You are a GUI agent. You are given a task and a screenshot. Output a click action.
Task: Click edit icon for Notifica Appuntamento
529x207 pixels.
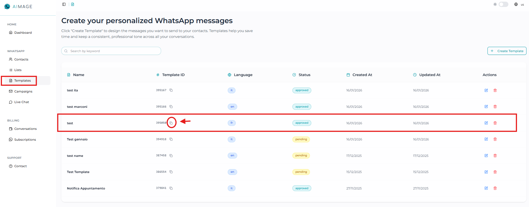coord(486,188)
